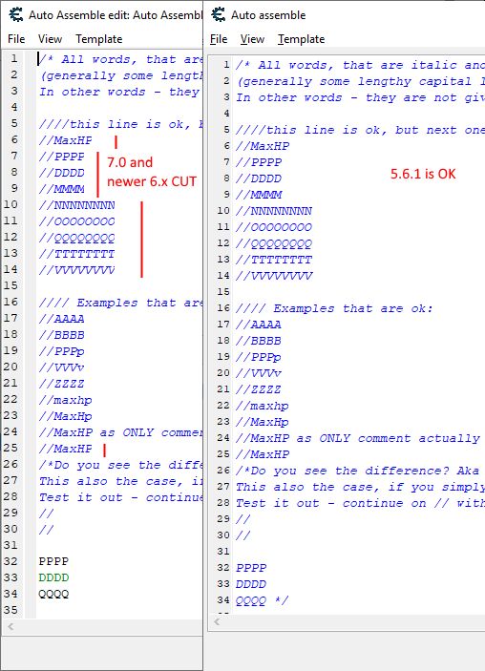Click line number 35 in left editor gutter

tap(11, 610)
